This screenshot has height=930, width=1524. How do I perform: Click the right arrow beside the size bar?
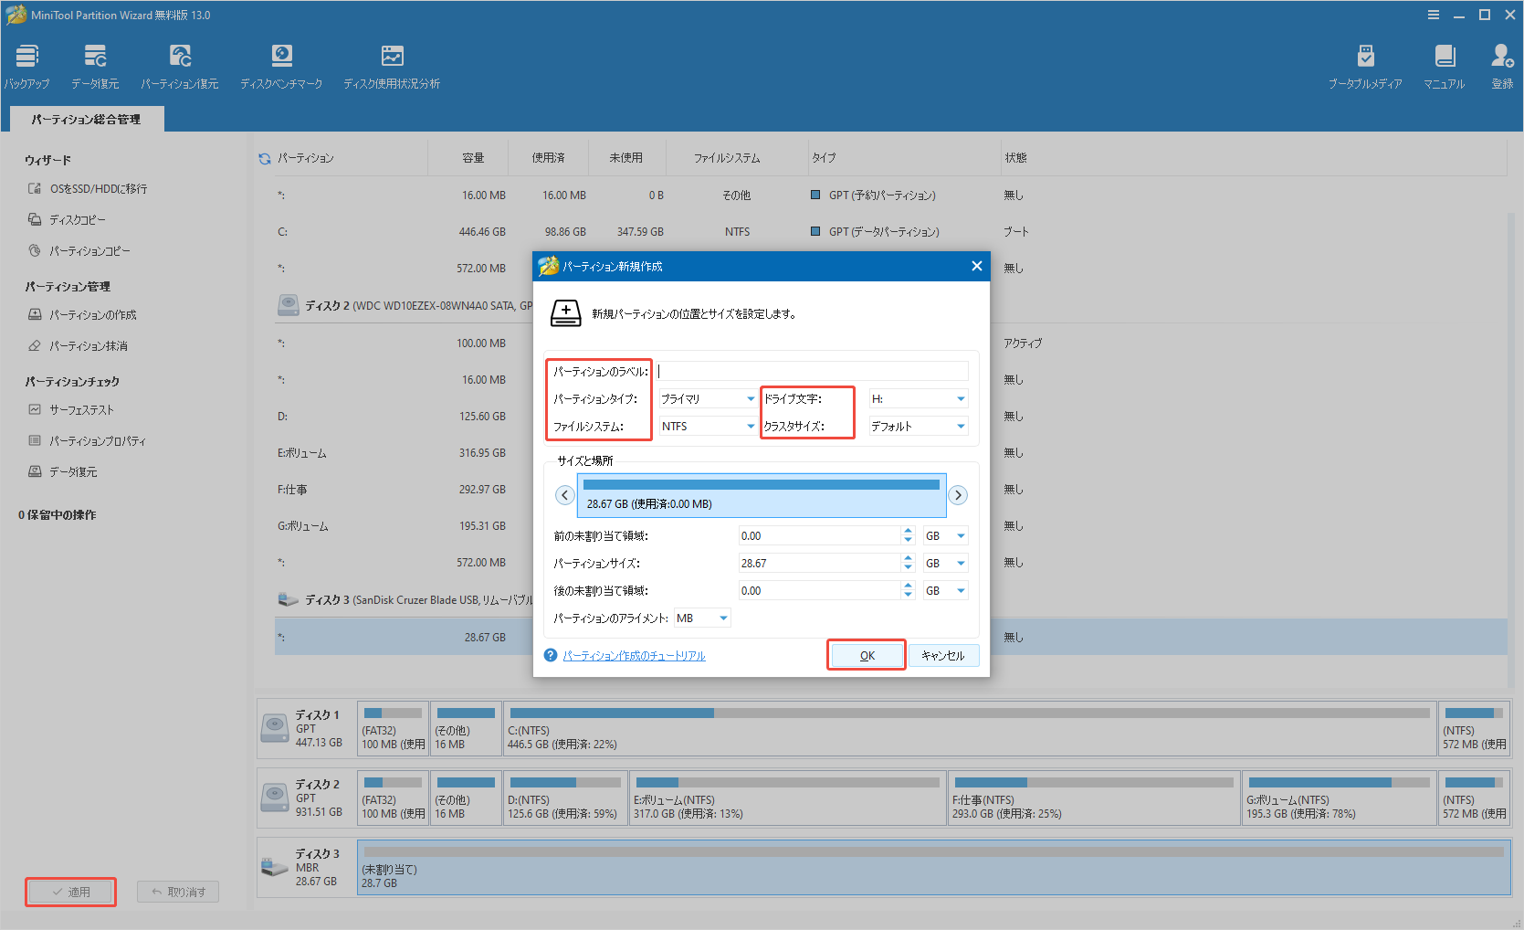coord(957,494)
